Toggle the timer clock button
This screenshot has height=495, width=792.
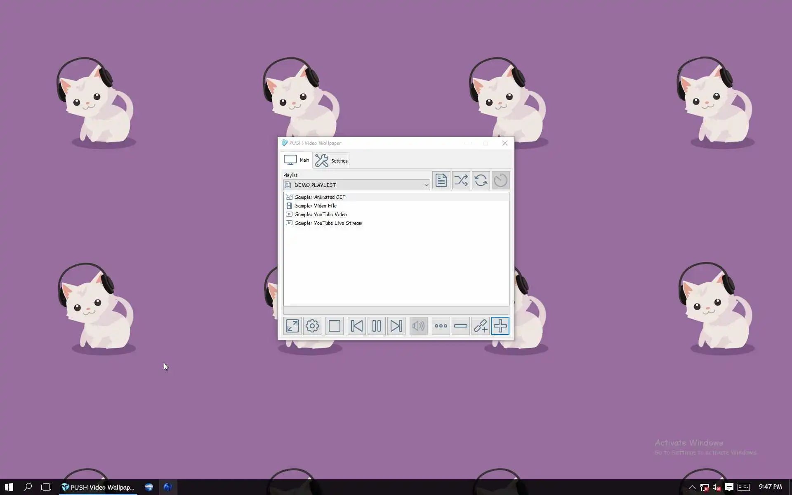pyautogui.click(x=500, y=180)
